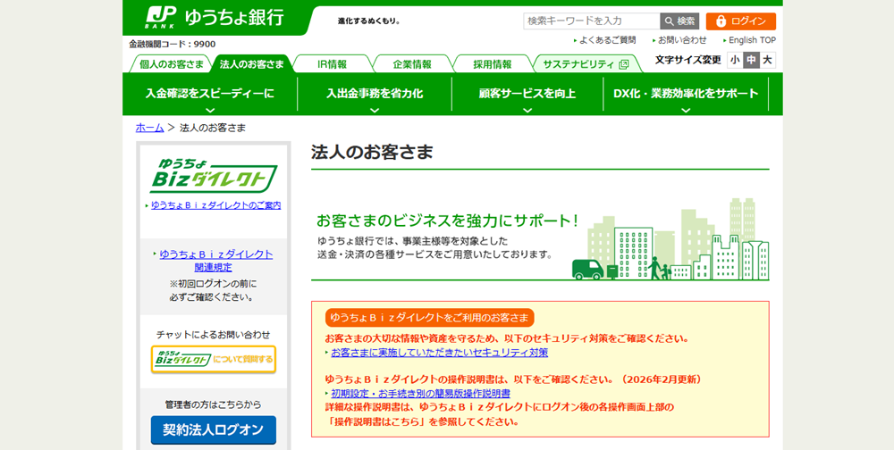Click the Yucho Biz Direct logo in sidebar

tap(213, 176)
